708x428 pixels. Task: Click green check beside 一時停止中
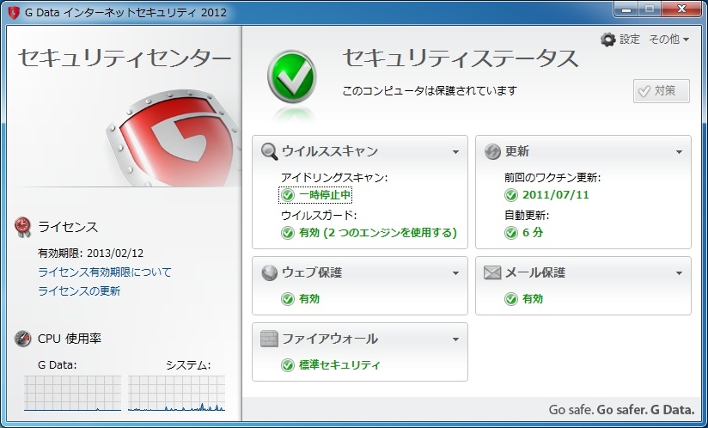[288, 195]
